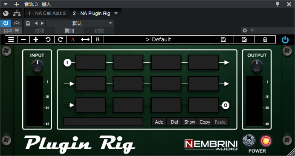The height and width of the screenshot is (156, 295).
Task: Select the first slot in the middle row
Action: [91, 84]
